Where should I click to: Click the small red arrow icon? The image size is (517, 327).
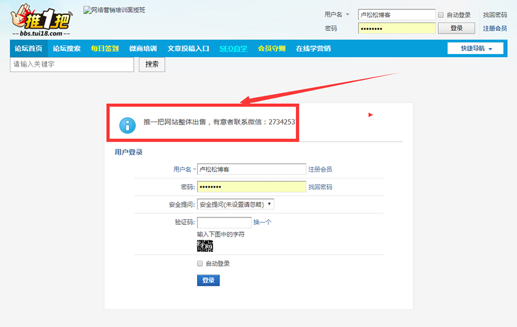(371, 115)
